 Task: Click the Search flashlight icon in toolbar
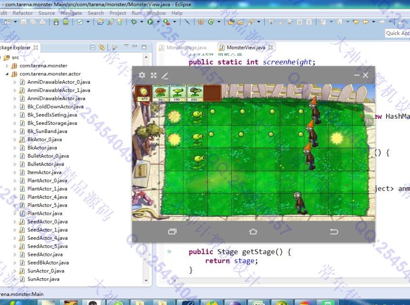click(251, 22)
